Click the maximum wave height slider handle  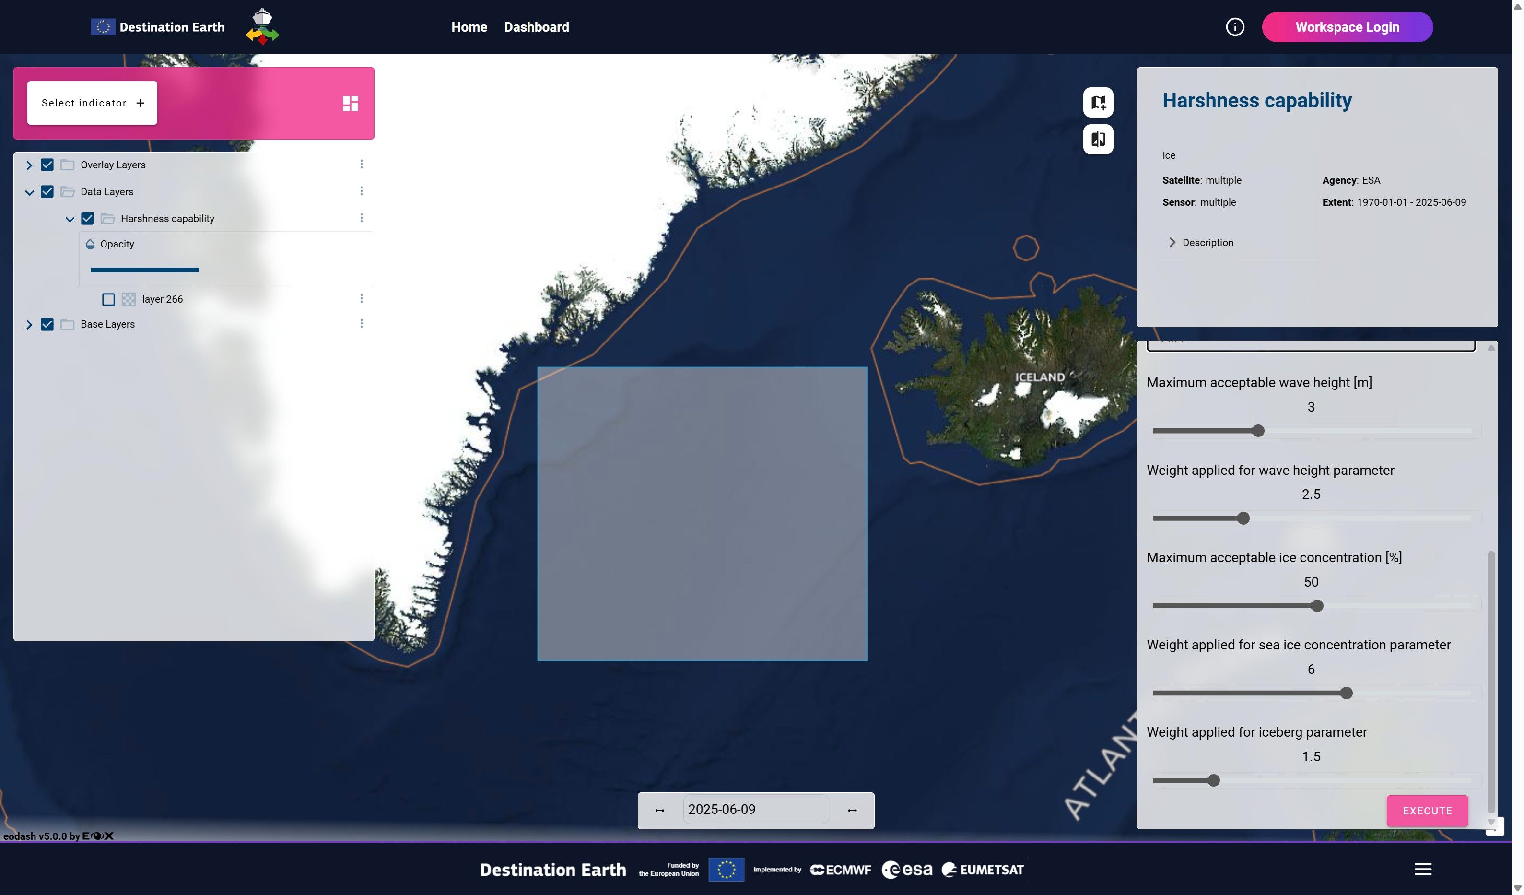[1258, 431]
